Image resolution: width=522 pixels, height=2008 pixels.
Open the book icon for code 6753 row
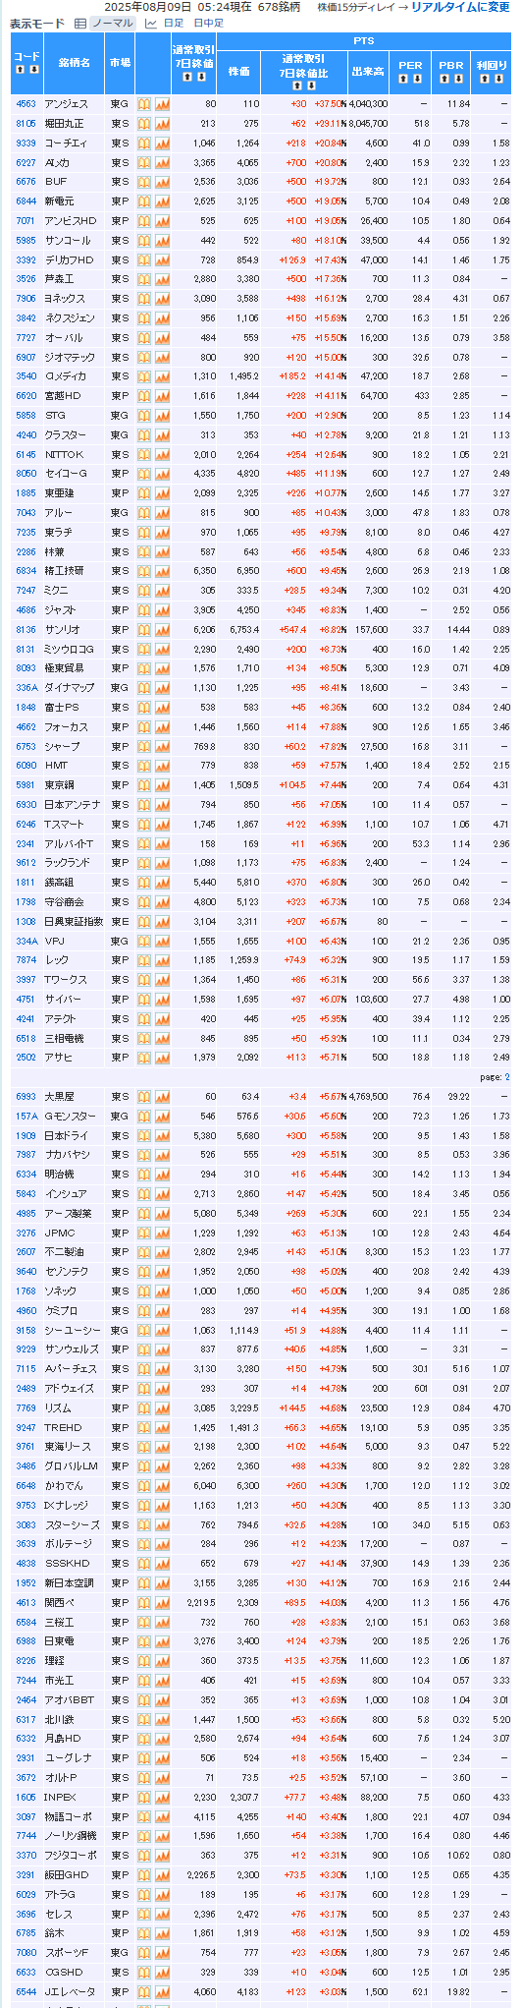144,747
